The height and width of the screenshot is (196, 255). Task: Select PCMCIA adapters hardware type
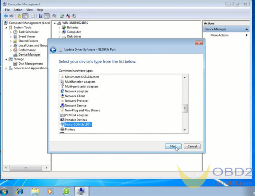click(76, 115)
